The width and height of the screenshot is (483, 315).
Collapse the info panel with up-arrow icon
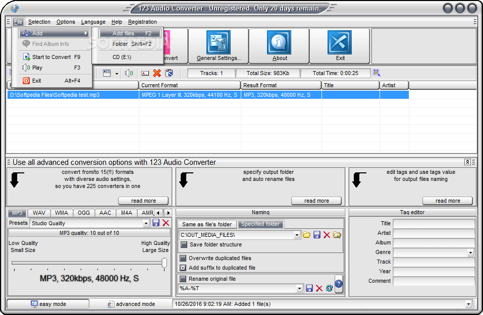(x=467, y=162)
